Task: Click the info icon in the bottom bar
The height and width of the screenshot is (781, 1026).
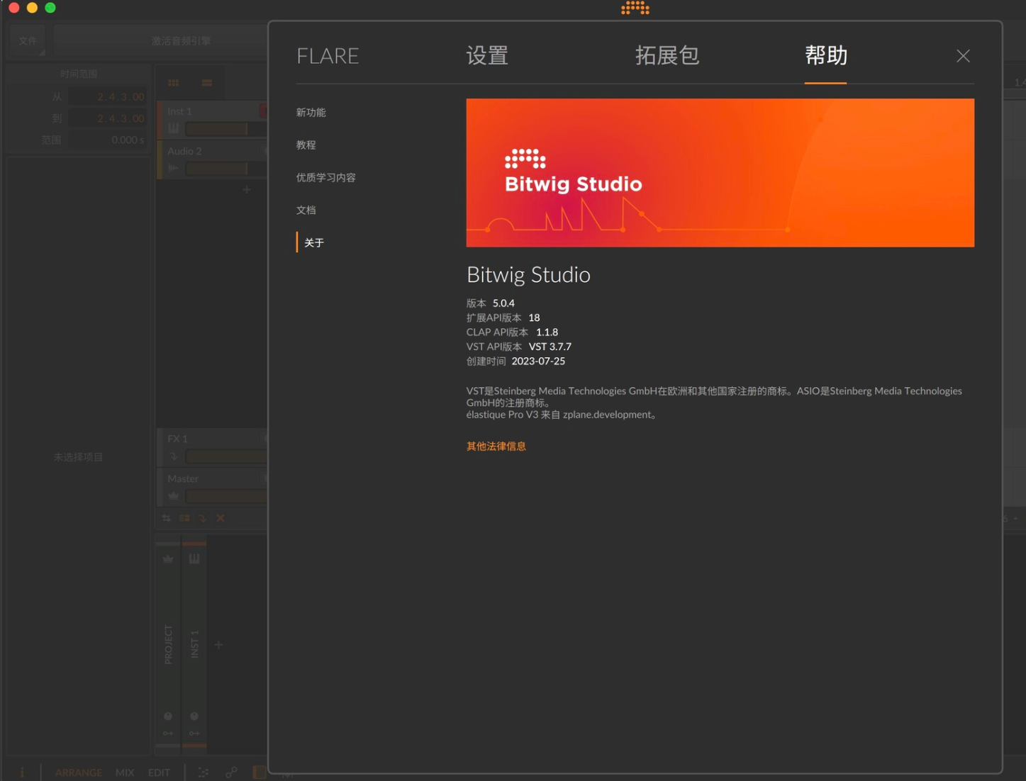Action: pyautogui.click(x=22, y=772)
